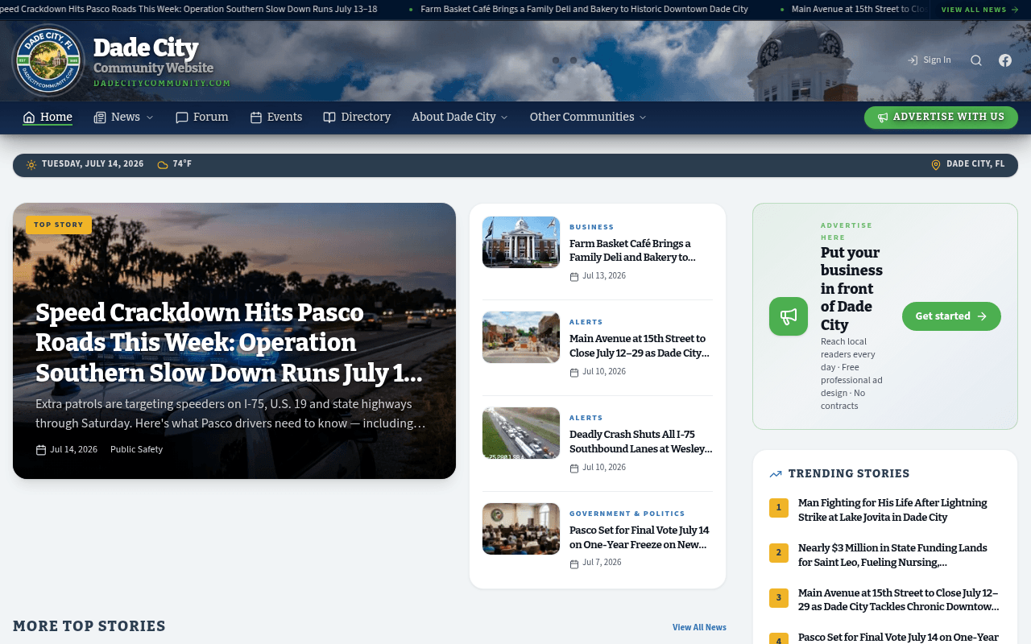The width and height of the screenshot is (1031, 644).
Task: Click View All News in ticker
Action: click(x=979, y=10)
